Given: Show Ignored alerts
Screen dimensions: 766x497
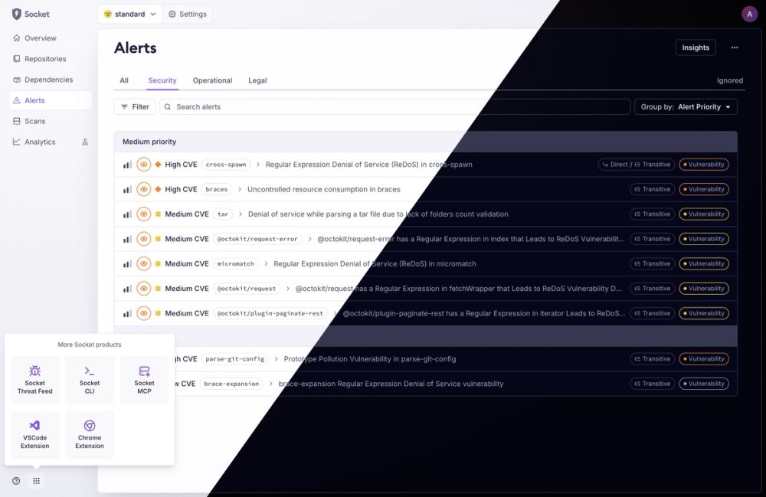Looking at the screenshot, I should [x=730, y=80].
